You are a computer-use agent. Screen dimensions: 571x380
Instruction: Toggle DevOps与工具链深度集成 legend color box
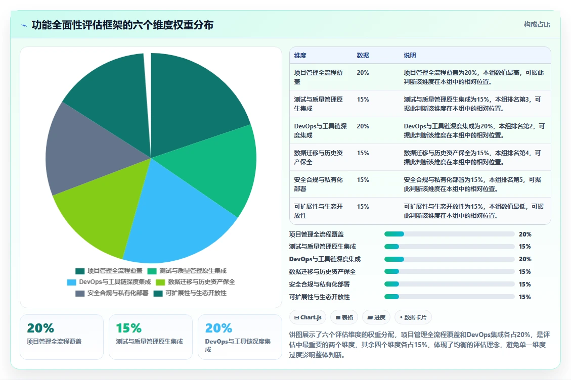71,282
